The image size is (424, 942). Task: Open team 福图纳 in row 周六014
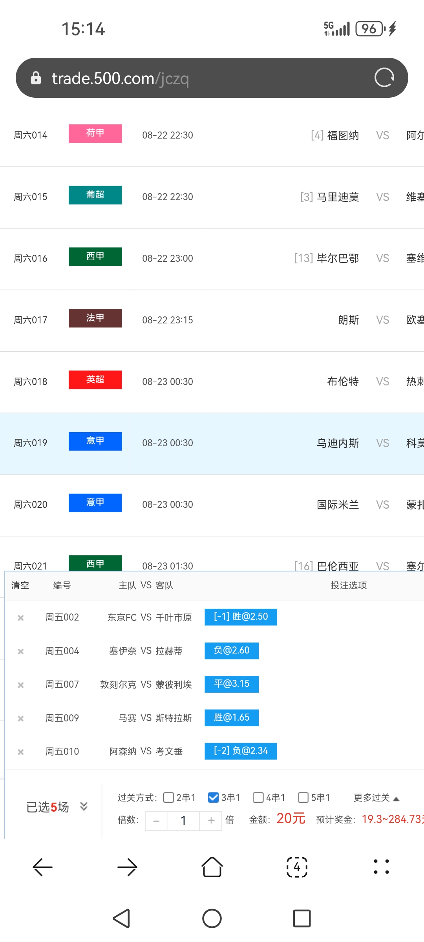pyautogui.click(x=343, y=135)
